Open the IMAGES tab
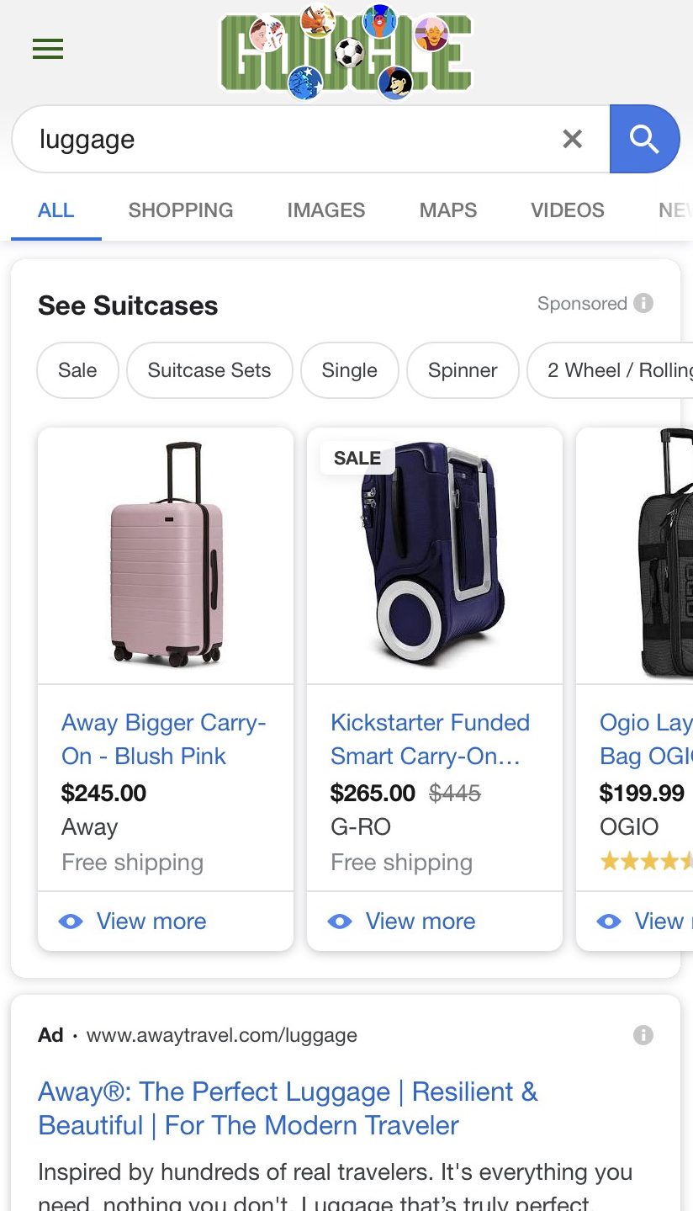 [x=326, y=210]
